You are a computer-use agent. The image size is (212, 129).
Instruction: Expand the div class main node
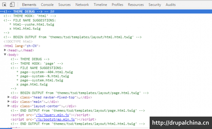(x=8, y=102)
